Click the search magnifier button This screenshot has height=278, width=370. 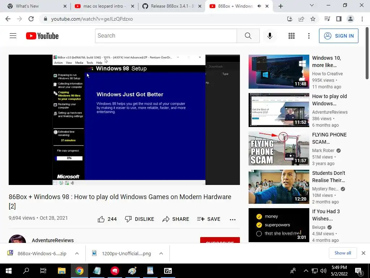tap(248, 36)
